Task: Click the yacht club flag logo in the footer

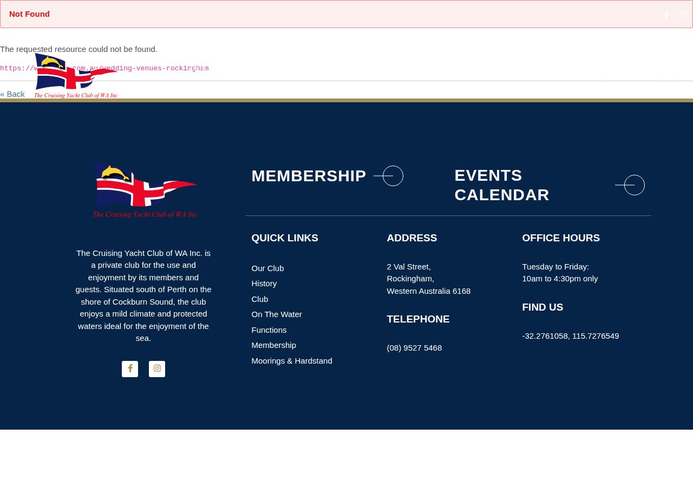Action: pyautogui.click(x=145, y=190)
